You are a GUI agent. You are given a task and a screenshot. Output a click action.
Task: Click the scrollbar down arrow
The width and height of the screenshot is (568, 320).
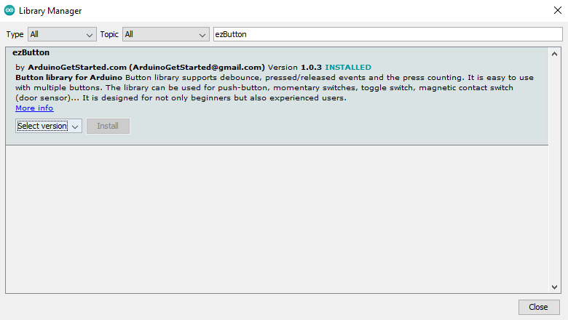point(554,287)
